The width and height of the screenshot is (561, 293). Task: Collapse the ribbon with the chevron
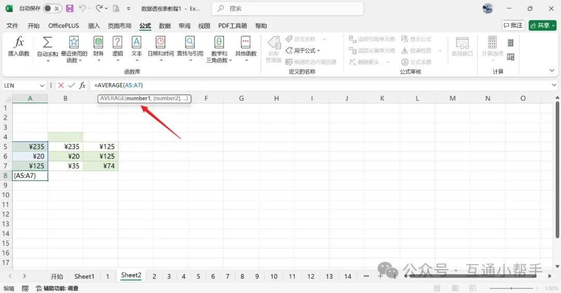click(x=552, y=71)
